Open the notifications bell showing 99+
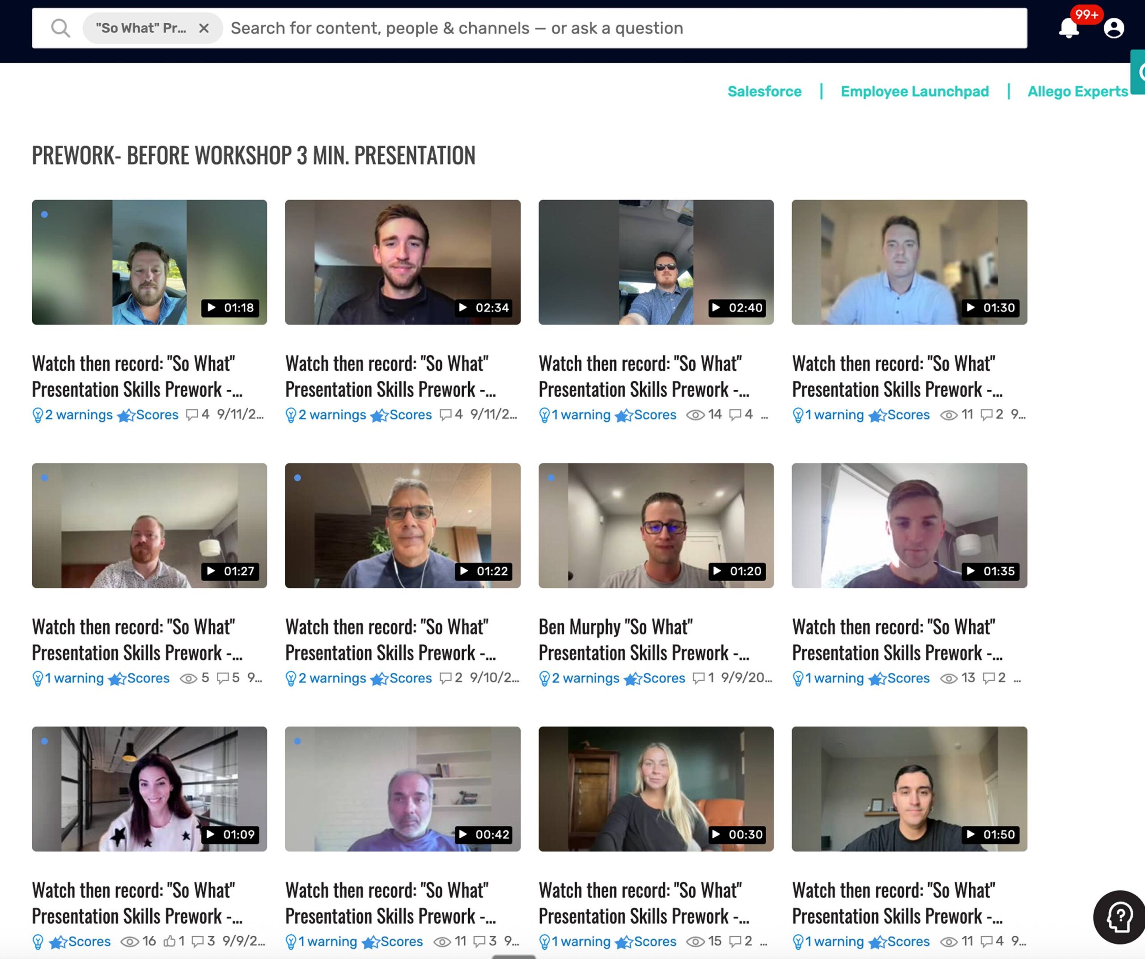 (1069, 27)
